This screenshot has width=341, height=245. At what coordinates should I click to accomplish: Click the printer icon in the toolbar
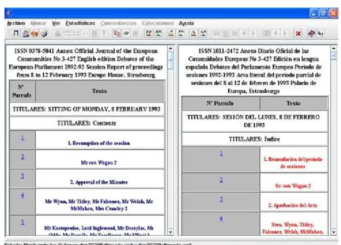tap(44, 33)
